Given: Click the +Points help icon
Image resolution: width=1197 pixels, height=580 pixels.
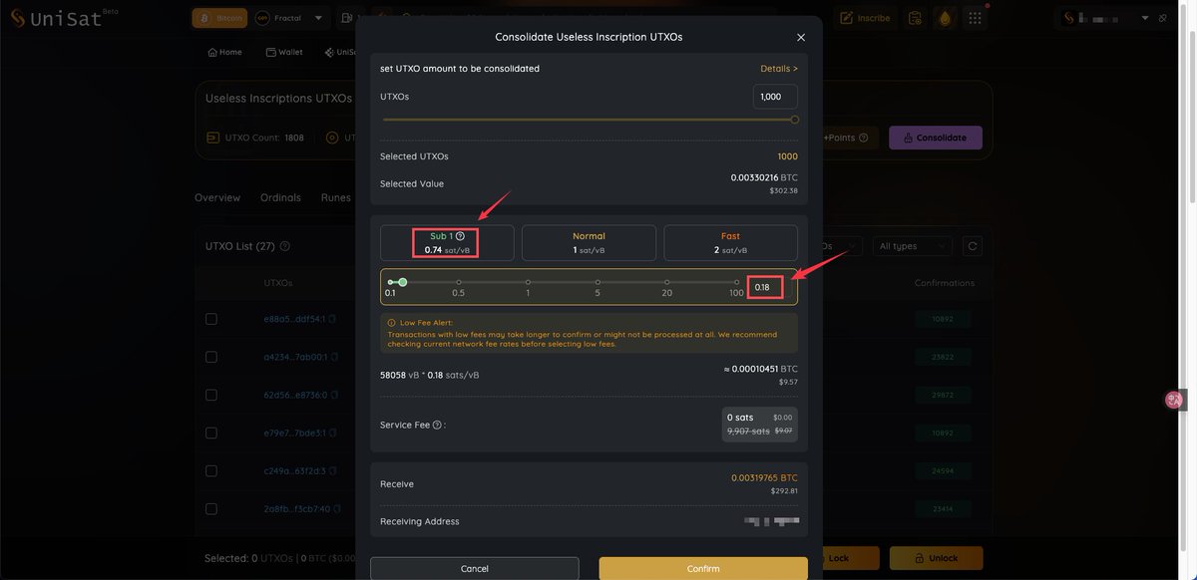Looking at the screenshot, I should pos(863,138).
